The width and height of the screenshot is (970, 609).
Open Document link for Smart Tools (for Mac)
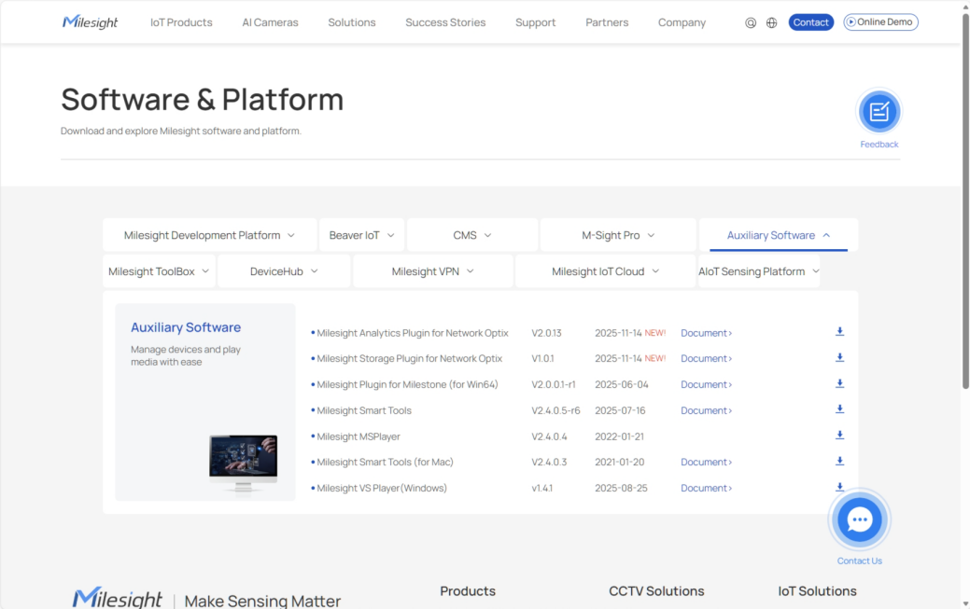(x=706, y=462)
